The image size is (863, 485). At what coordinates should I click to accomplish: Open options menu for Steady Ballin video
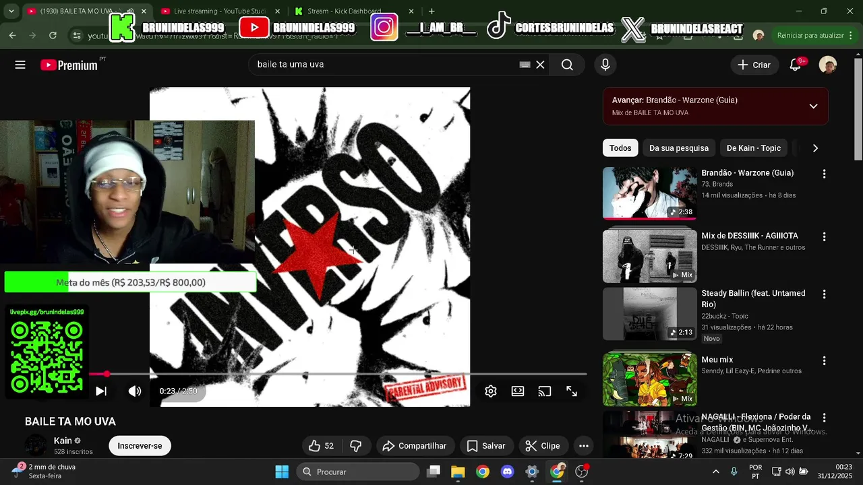point(824,294)
